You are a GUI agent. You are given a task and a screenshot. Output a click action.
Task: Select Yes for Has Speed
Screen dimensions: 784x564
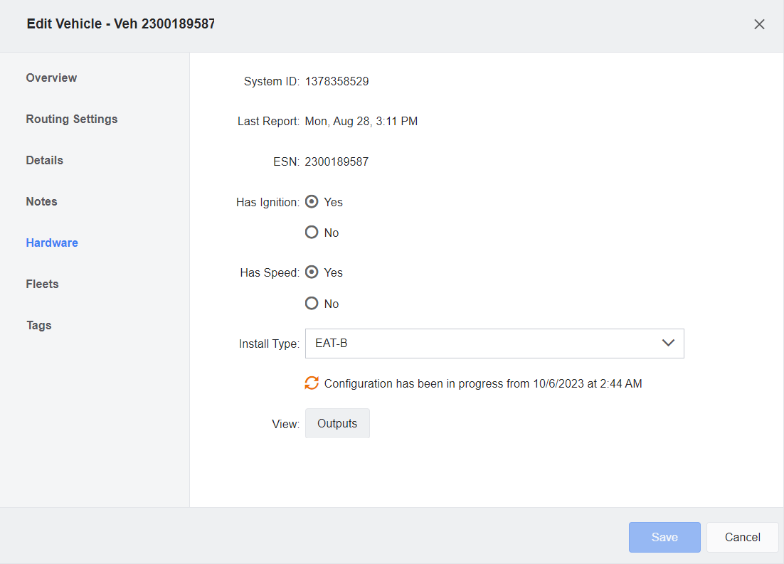click(x=312, y=272)
